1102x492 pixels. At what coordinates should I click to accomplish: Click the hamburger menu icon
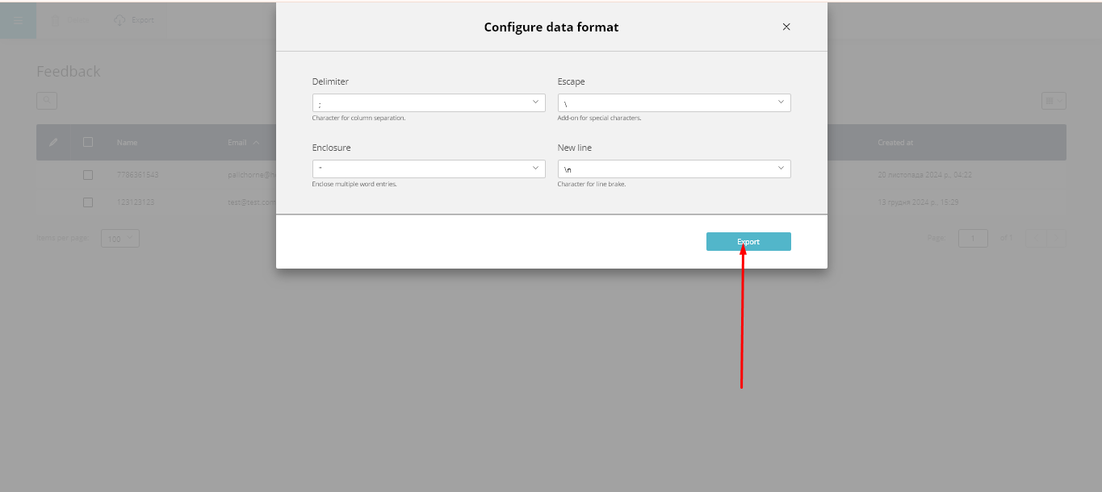tap(18, 20)
